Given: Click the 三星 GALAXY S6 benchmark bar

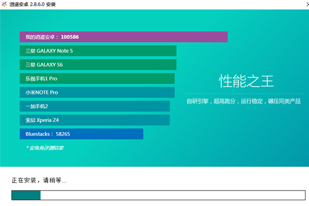Looking at the screenshot, I should click(98, 65).
